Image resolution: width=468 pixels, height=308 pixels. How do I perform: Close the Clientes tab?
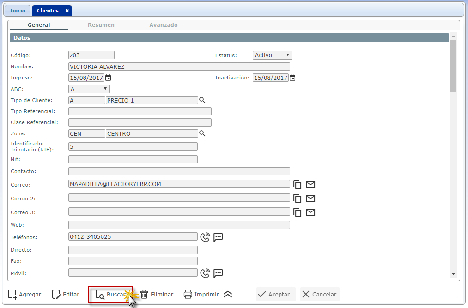pyautogui.click(x=67, y=11)
